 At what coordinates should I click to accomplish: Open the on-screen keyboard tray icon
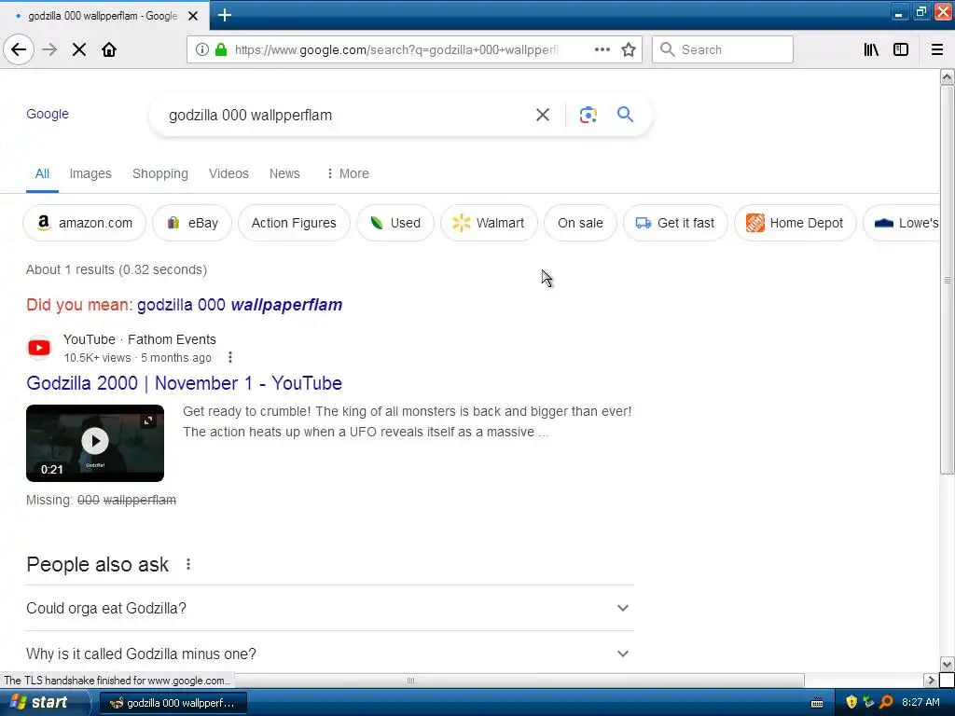(x=817, y=703)
